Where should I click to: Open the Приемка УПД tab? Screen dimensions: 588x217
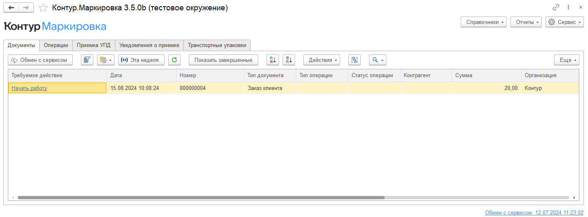point(94,45)
